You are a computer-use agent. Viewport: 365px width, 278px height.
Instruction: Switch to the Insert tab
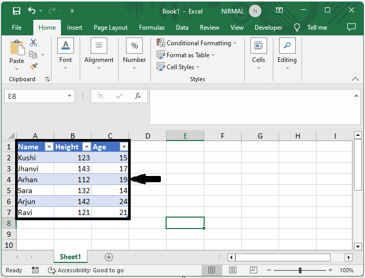pyautogui.click(x=74, y=28)
